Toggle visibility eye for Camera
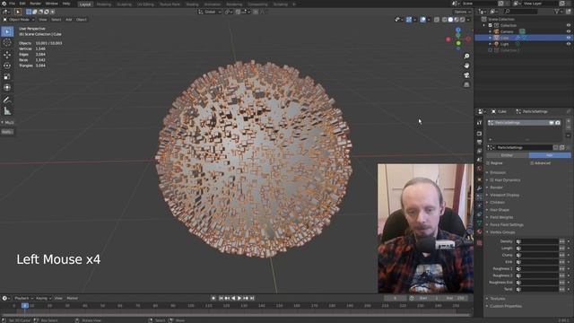The image size is (574, 323). click(x=569, y=31)
